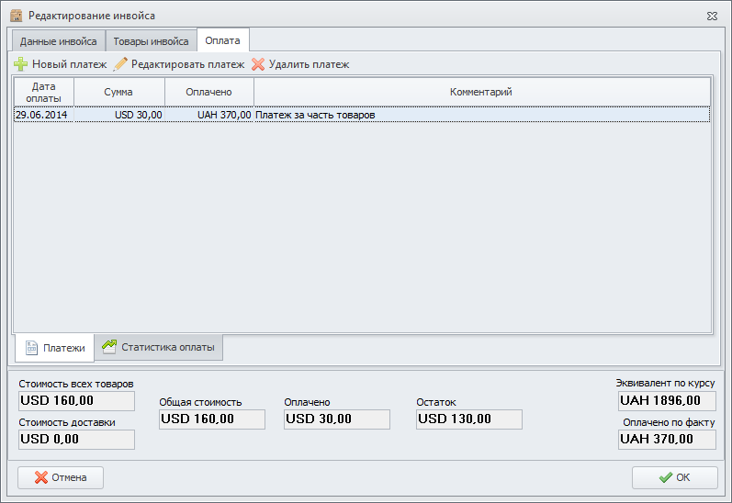
Task: Click the Платежи tab document icon
Action: pos(31,348)
